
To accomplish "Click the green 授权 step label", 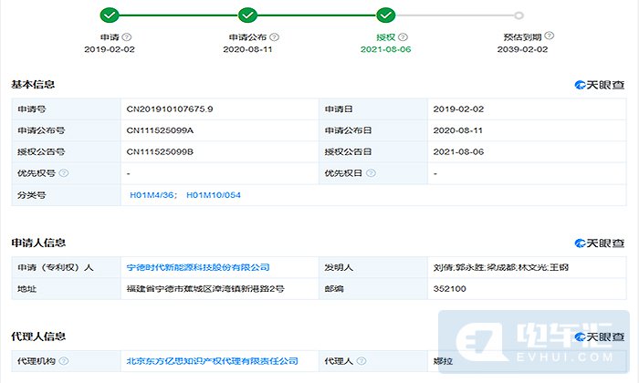I will [385, 37].
